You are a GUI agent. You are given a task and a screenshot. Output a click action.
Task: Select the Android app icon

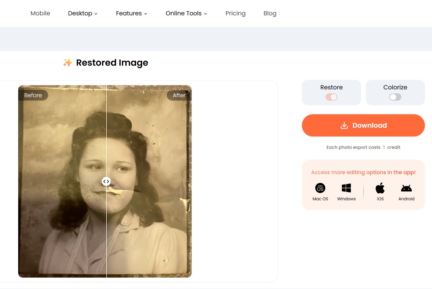click(406, 188)
